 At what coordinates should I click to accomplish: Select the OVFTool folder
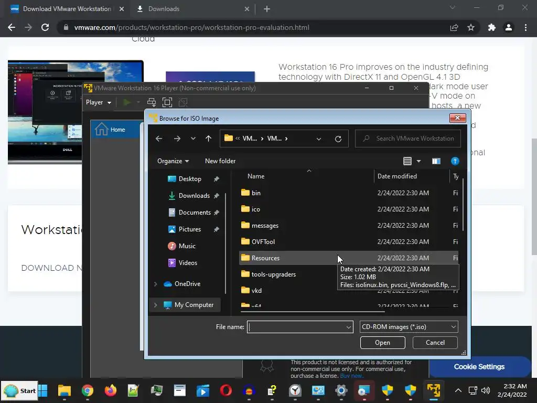[263, 241]
